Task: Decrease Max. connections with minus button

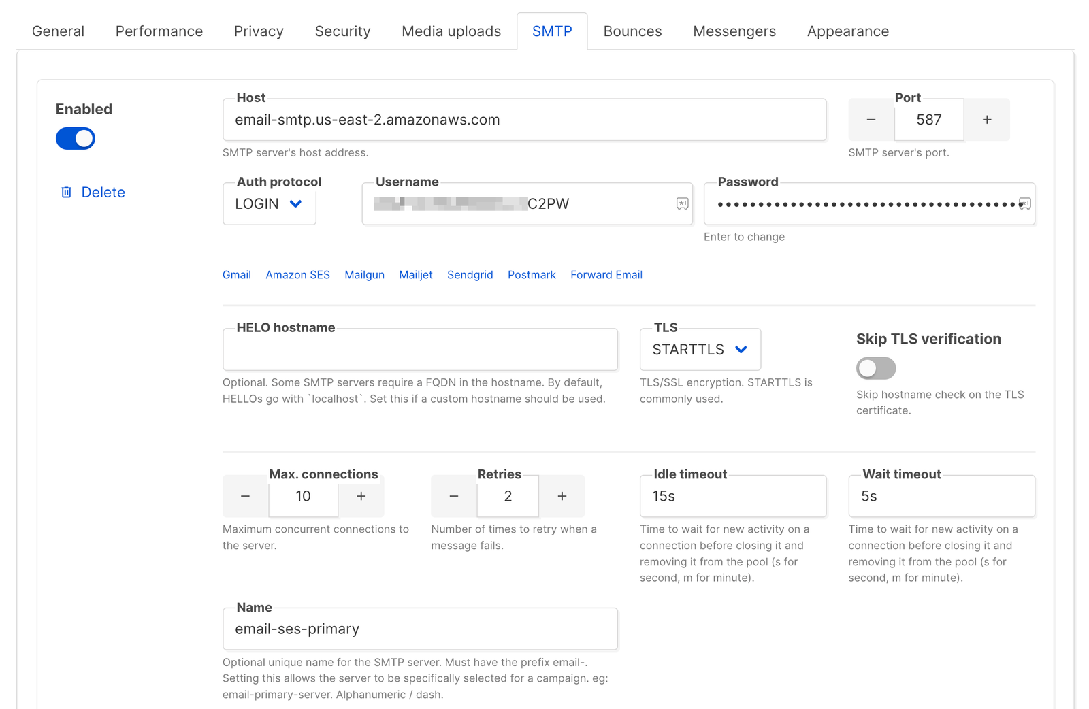Action: pos(245,496)
